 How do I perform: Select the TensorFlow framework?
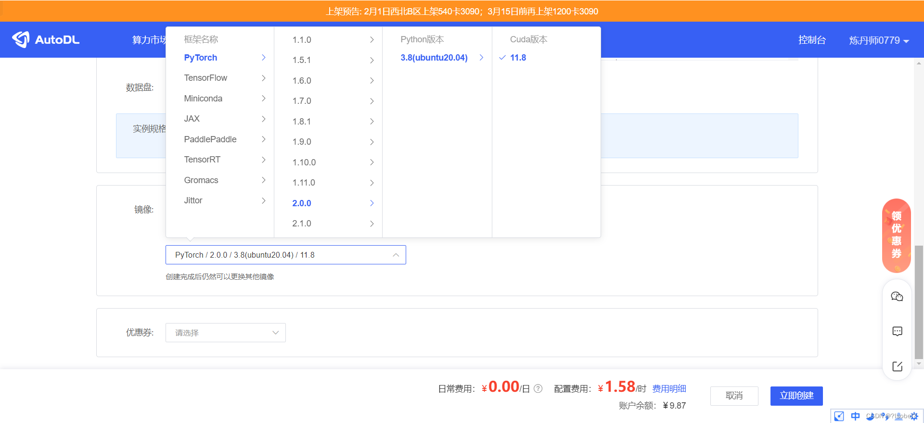click(x=220, y=78)
